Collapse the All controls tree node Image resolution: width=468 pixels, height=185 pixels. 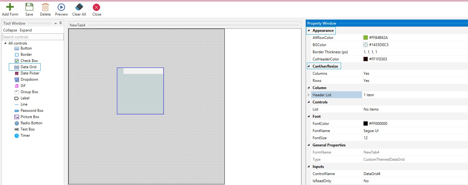pyautogui.click(x=5, y=43)
